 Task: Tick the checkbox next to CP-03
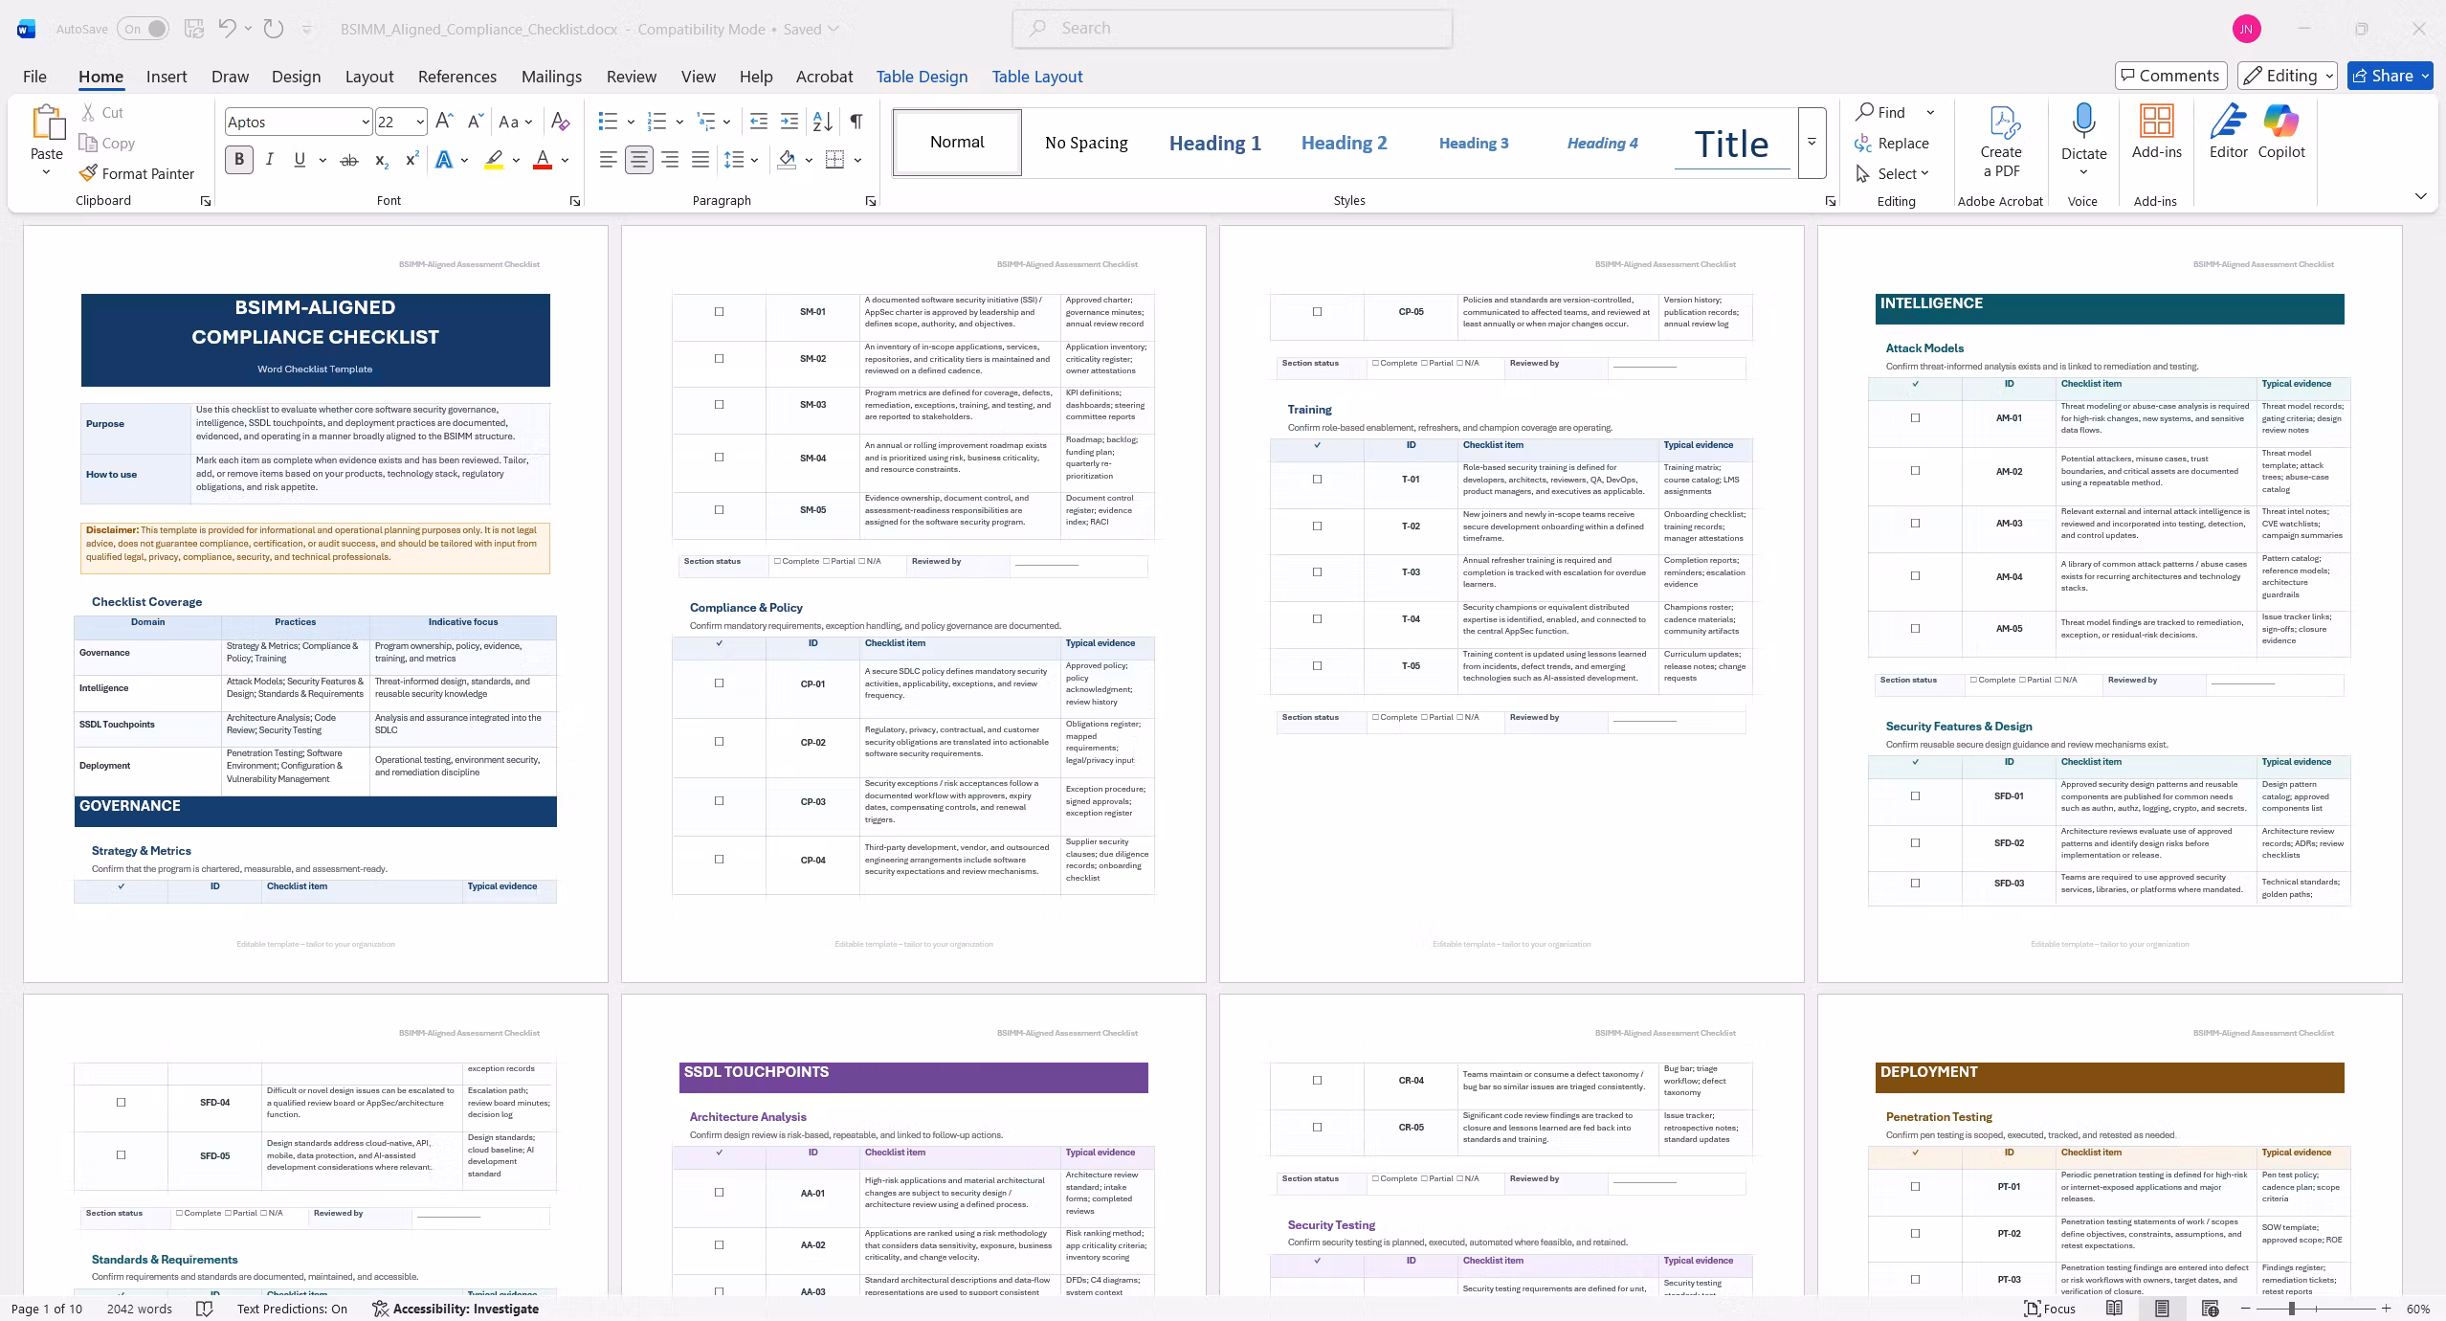(x=719, y=801)
